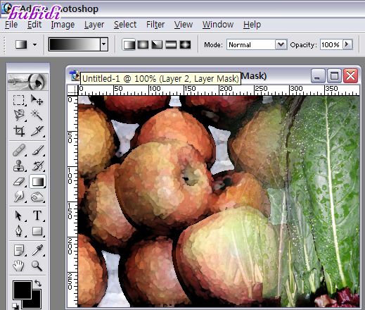
Task: Open the gradient picker dropdown arrow
Action: (x=104, y=44)
